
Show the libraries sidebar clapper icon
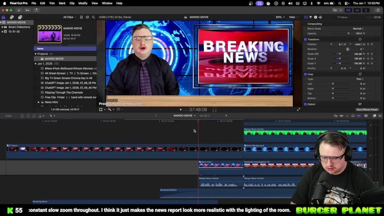click(4, 17)
